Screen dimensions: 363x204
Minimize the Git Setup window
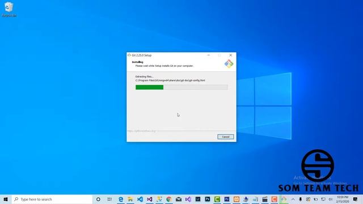click(208, 55)
